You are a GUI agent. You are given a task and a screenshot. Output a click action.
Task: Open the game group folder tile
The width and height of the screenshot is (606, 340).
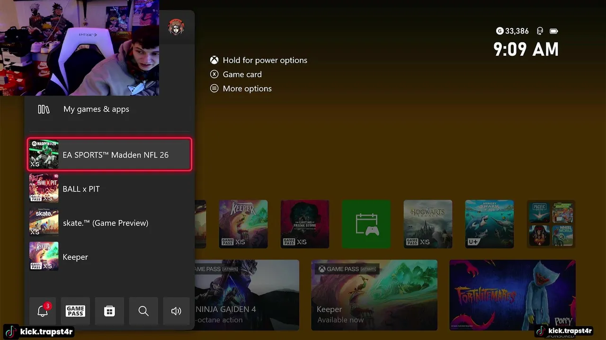tap(551, 224)
